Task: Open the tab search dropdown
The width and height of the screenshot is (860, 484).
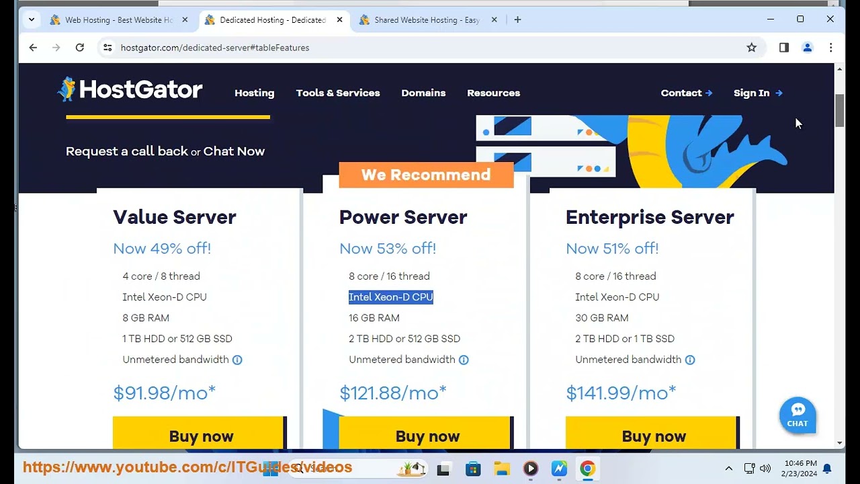Action: 31,19
